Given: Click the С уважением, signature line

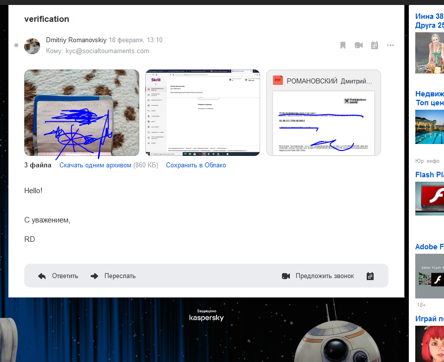Looking at the screenshot, I should 47,220.
